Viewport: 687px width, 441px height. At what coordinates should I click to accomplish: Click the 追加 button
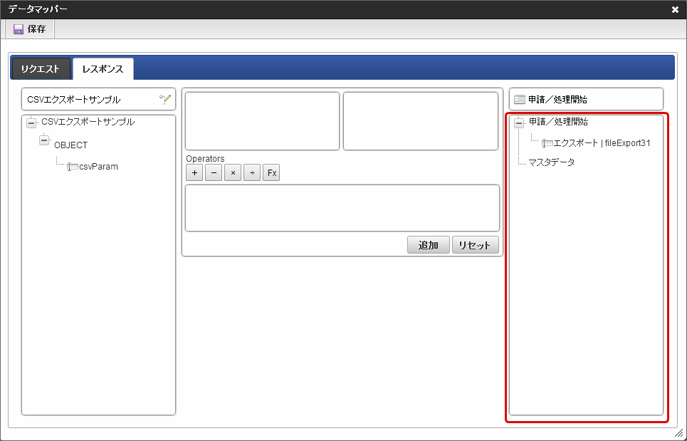coord(429,245)
